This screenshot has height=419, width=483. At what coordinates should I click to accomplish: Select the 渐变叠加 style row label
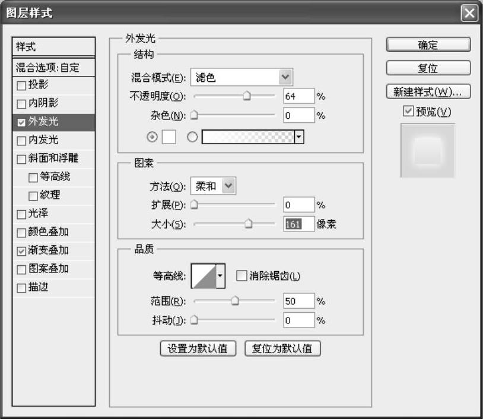[49, 250]
